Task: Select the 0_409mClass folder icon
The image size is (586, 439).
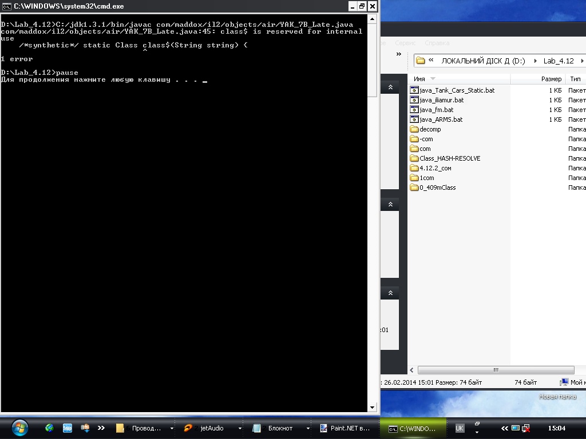Action: click(x=414, y=187)
